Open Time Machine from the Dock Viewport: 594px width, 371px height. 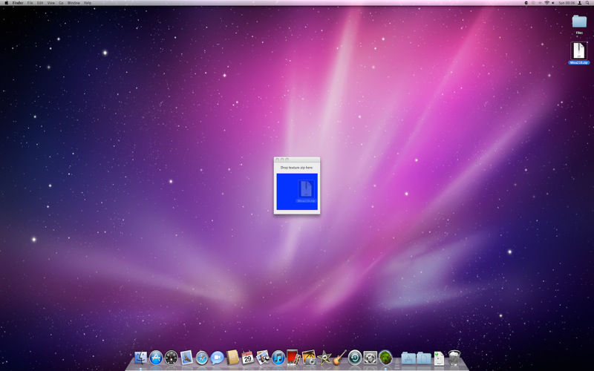[x=355, y=358]
